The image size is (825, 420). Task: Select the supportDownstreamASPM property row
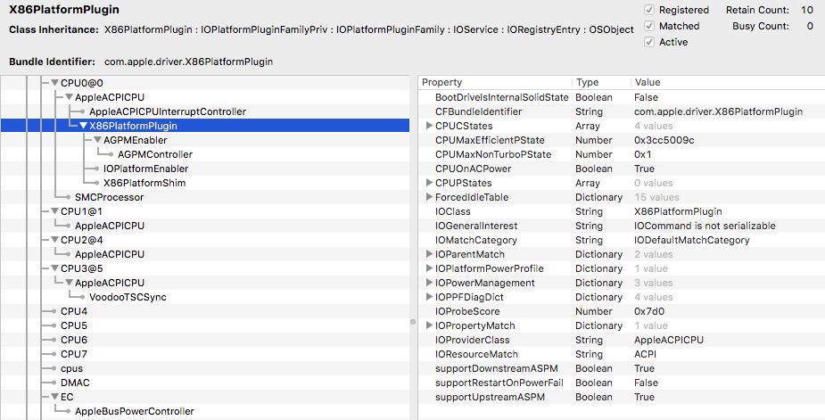(x=622, y=368)
